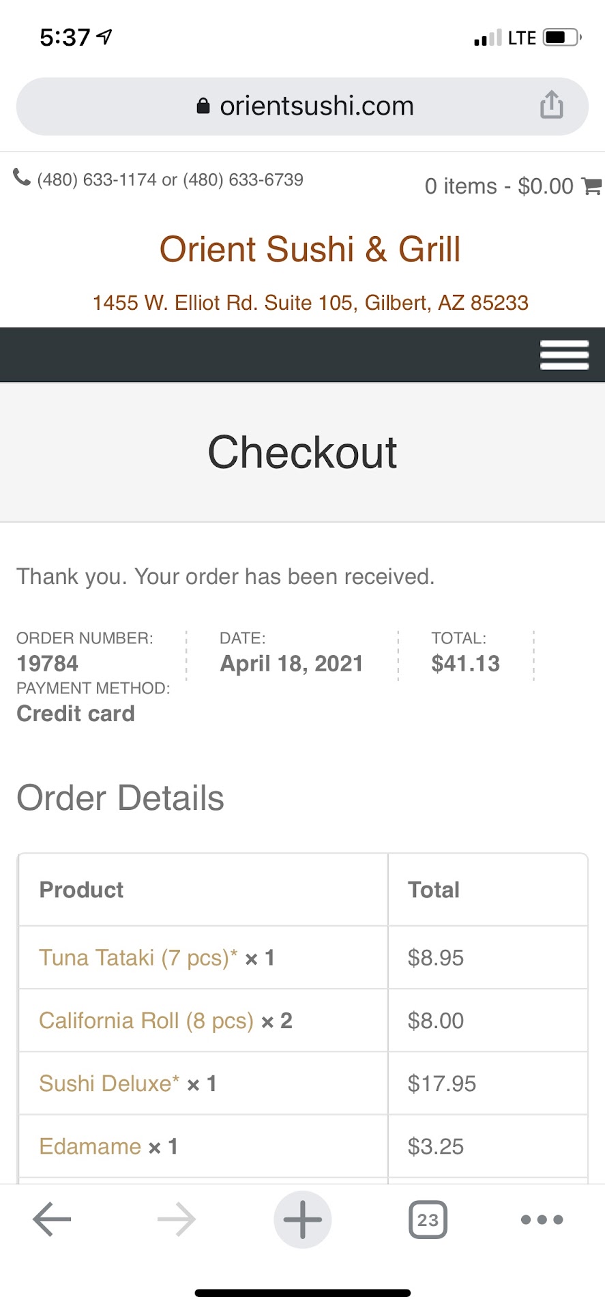Image resolution: width=605 pixels, height=1310 pixels.
Task: Open the Sushi Deluxe product link
Action: (x=109, y=1083)
